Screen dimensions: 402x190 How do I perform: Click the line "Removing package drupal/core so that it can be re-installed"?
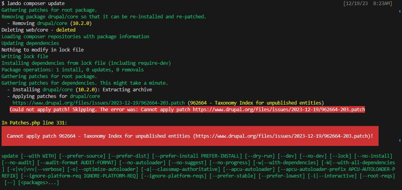[x=104, y=17]
